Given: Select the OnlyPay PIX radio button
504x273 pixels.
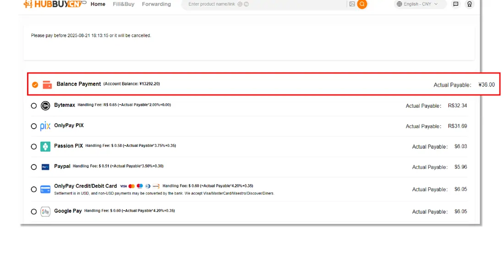Looking at the screenshot, I should point(34,126).
